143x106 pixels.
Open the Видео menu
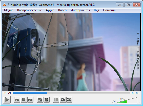(x=62, y=10)
